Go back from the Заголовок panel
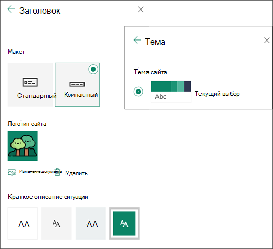The image size is (273, 249). pyautogui.click(x=11, y=9)
